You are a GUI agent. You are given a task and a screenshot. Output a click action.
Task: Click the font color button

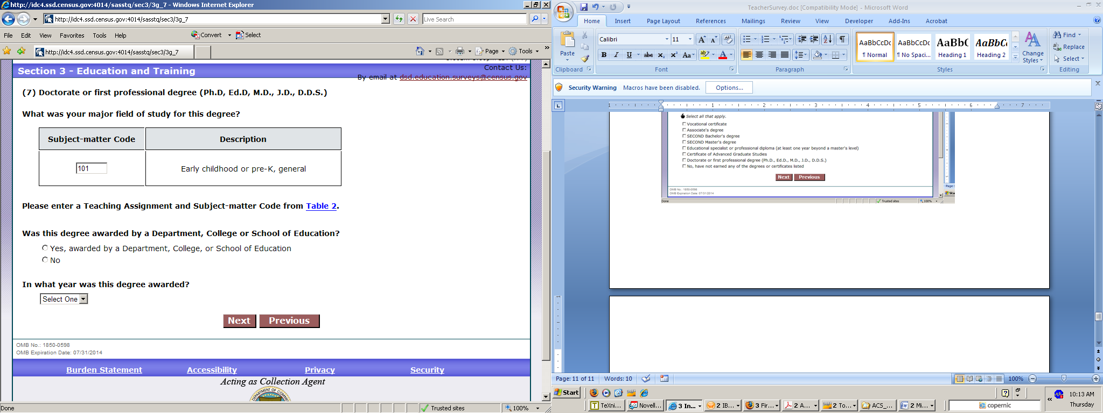click(x=722, y=55)
